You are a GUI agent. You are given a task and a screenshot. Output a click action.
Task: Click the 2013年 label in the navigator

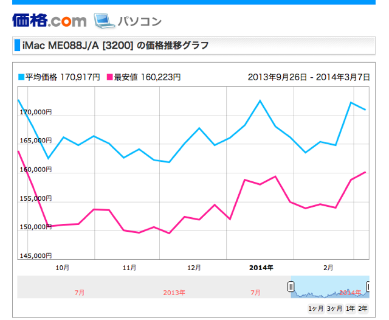tap(174, 293)
